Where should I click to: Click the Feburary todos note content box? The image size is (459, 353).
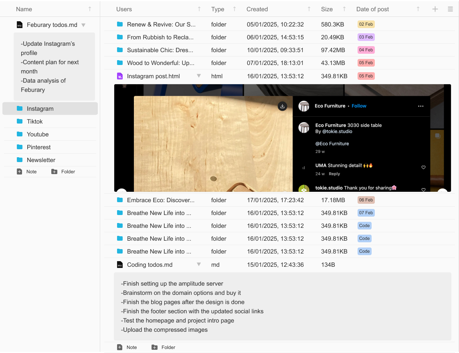point(55,67)
